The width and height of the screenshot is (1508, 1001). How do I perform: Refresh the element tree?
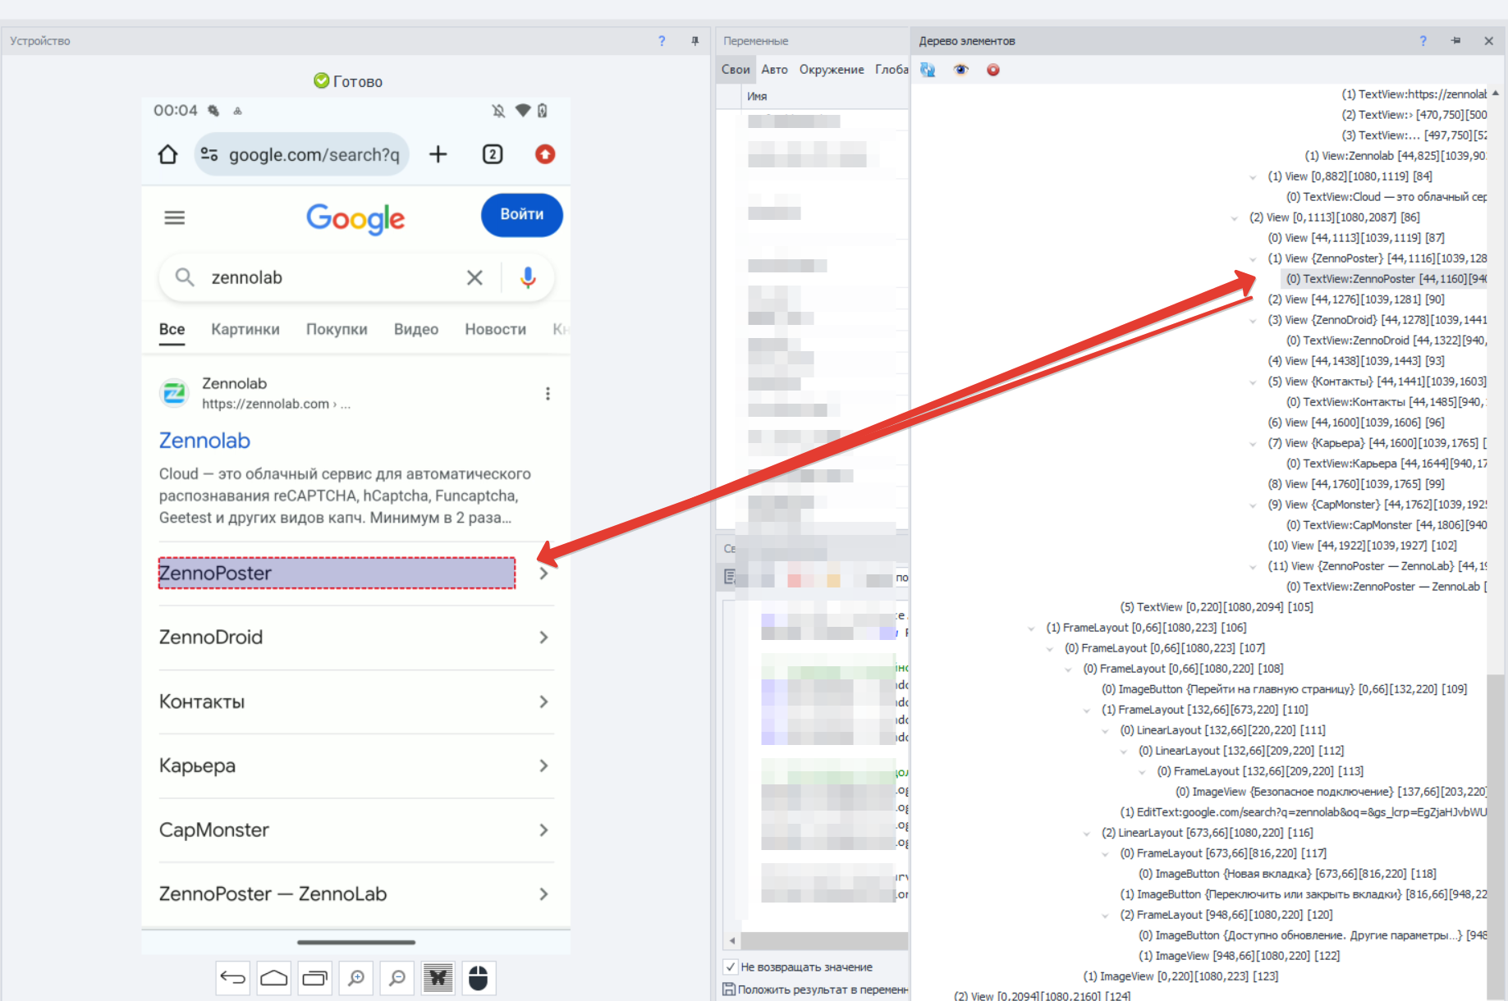pyautogui.click(x=928, y=70)
